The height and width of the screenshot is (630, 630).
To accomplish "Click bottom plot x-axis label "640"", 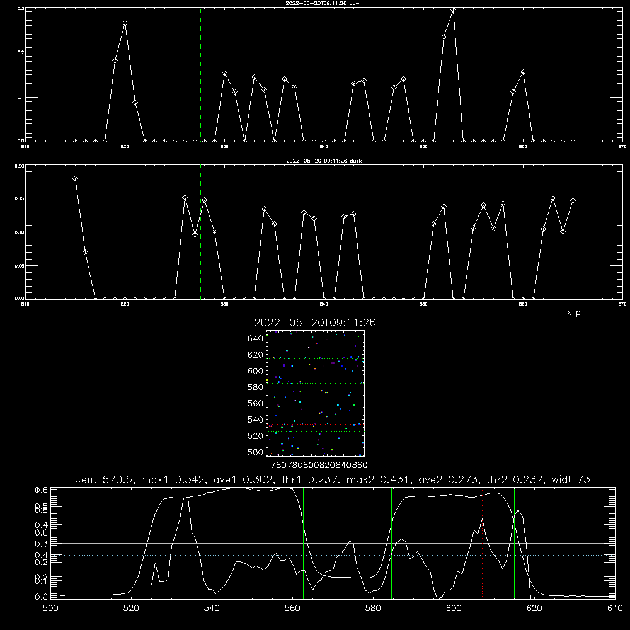I will pos(615,608).
